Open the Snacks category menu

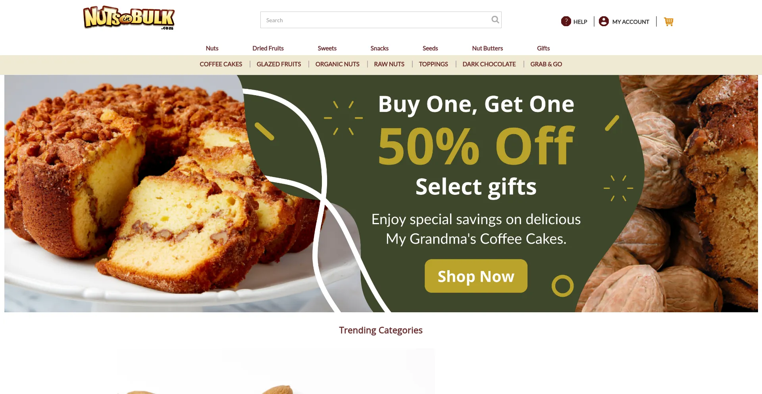tap(379, 48)
